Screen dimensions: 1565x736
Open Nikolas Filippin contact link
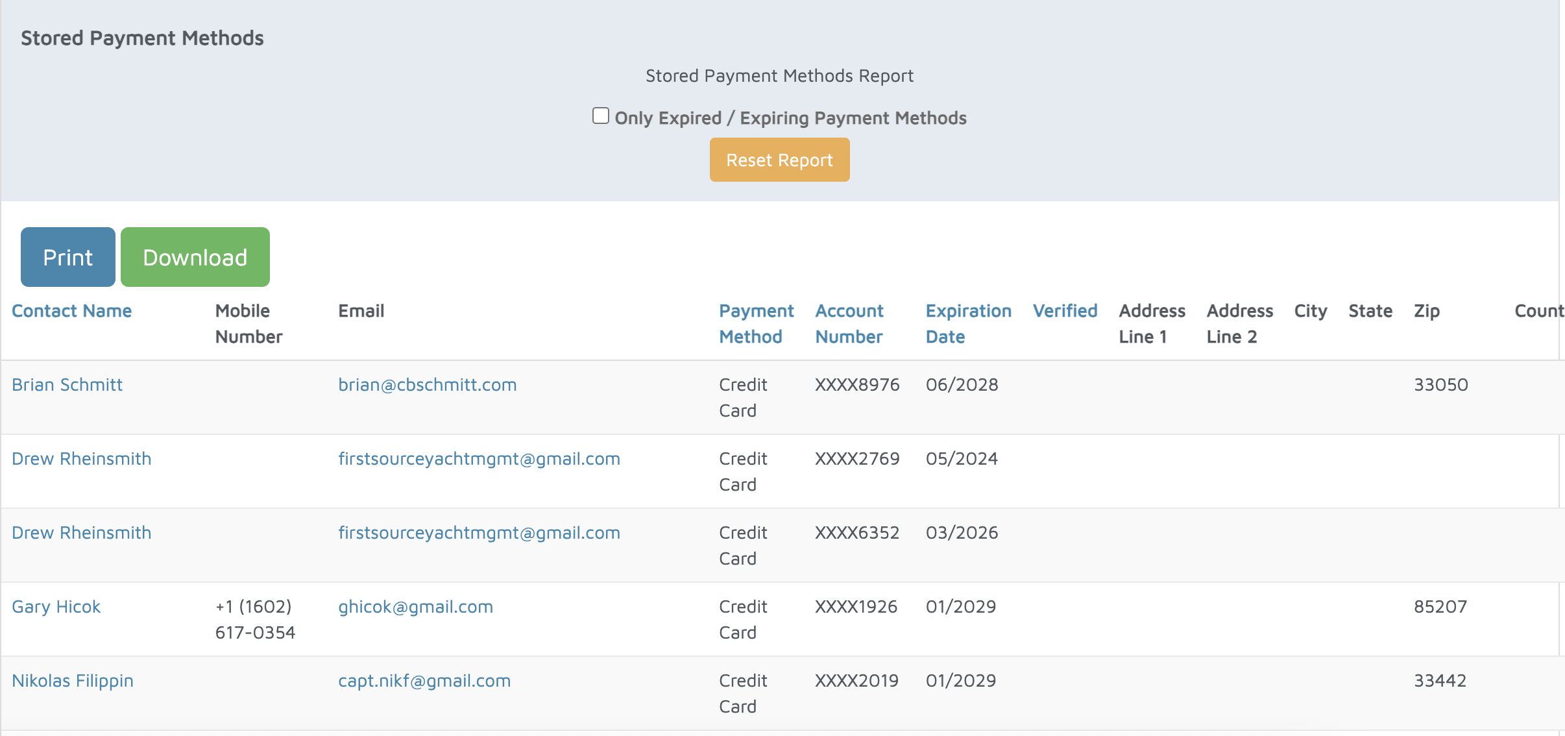click(73, 681)
